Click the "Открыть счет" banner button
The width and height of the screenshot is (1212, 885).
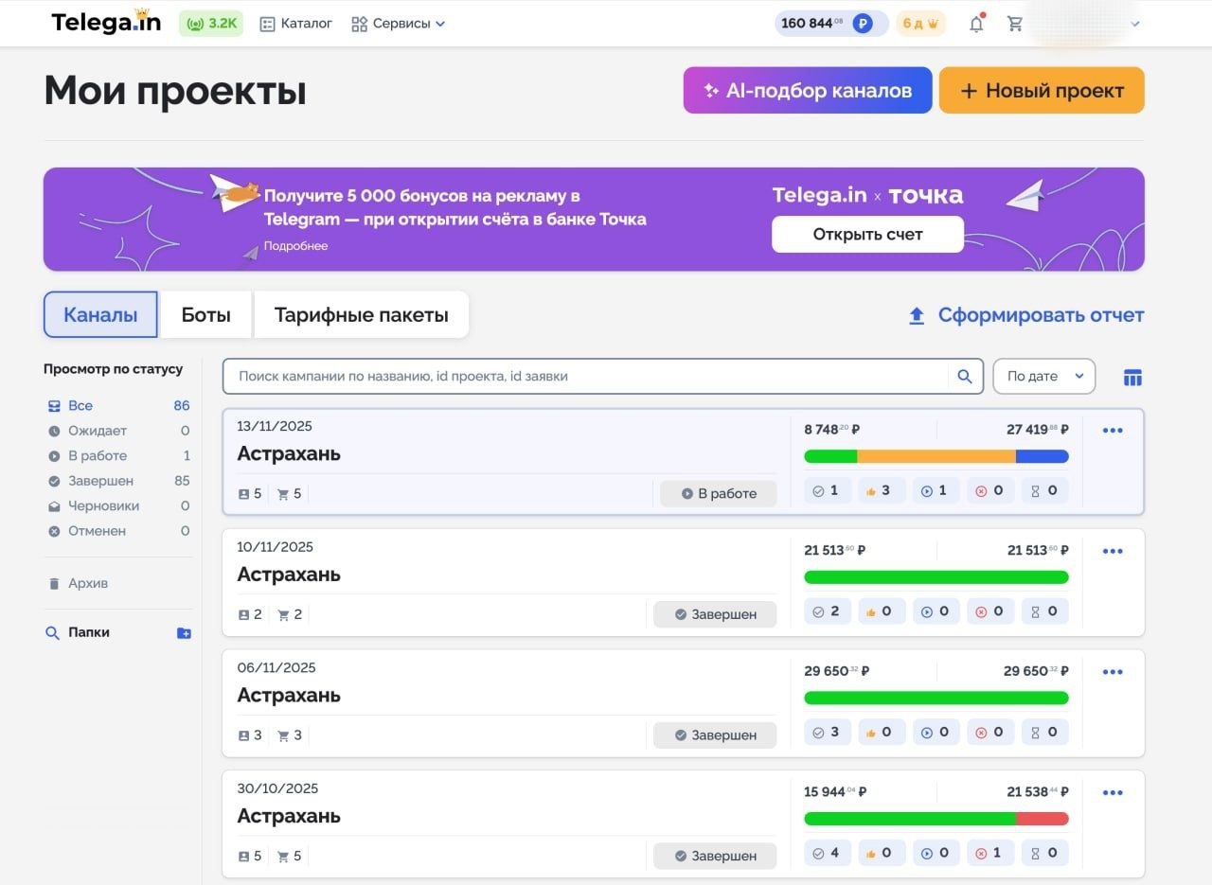867,235
